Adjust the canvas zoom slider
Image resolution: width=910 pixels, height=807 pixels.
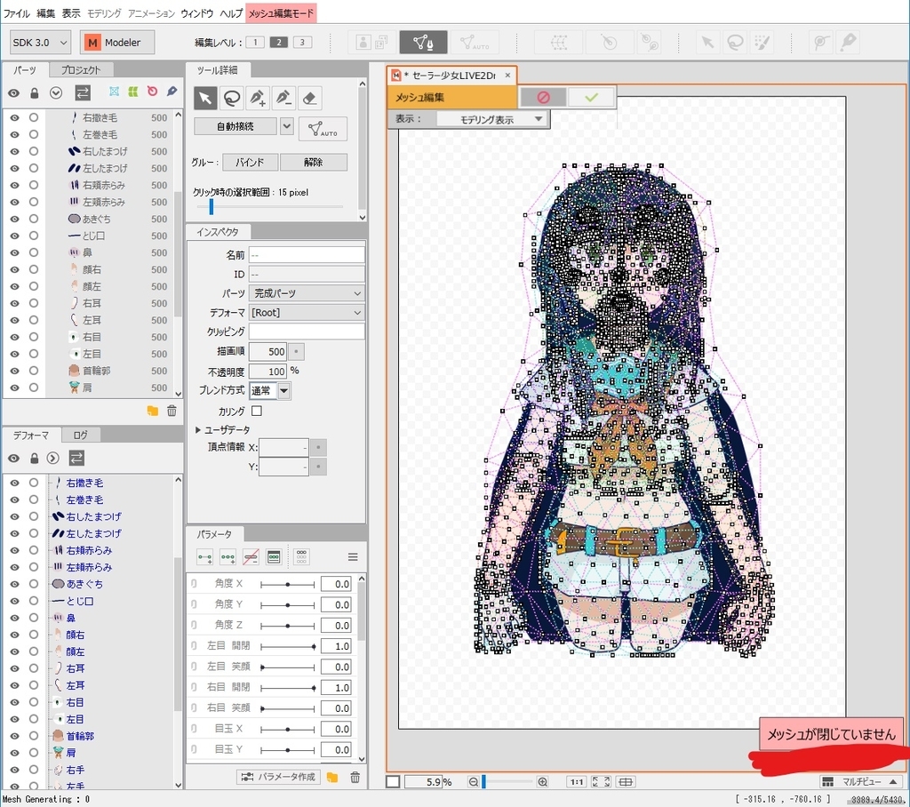click(x=483, y=782)
